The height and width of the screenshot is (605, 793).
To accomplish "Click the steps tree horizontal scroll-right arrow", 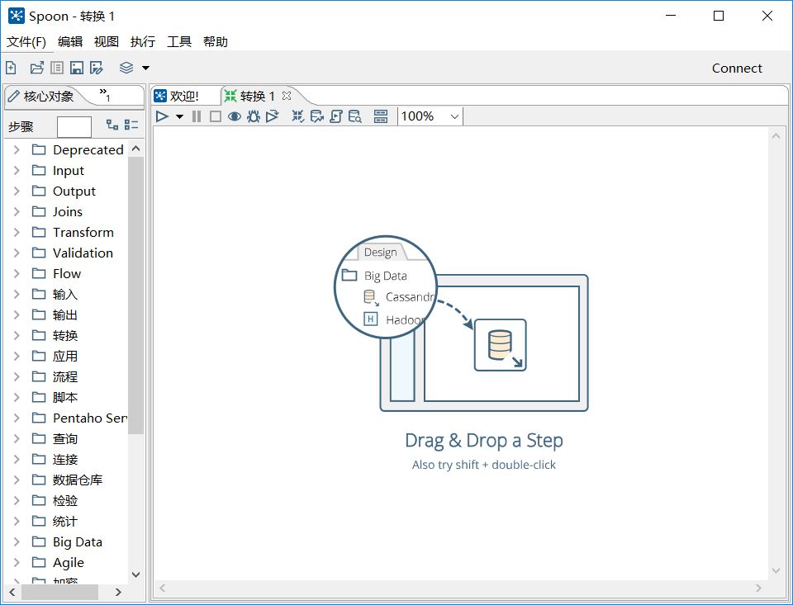I will pyautogui.click(x=118, y=592).
